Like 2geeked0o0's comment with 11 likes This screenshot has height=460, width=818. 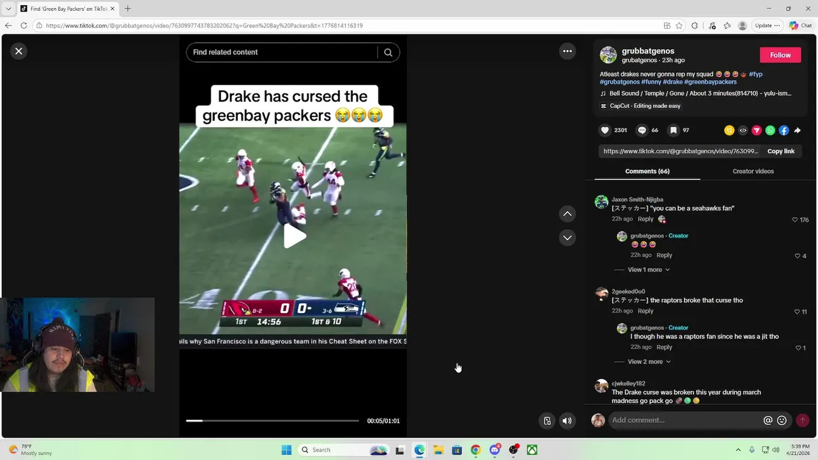click(x=796, y=312)
